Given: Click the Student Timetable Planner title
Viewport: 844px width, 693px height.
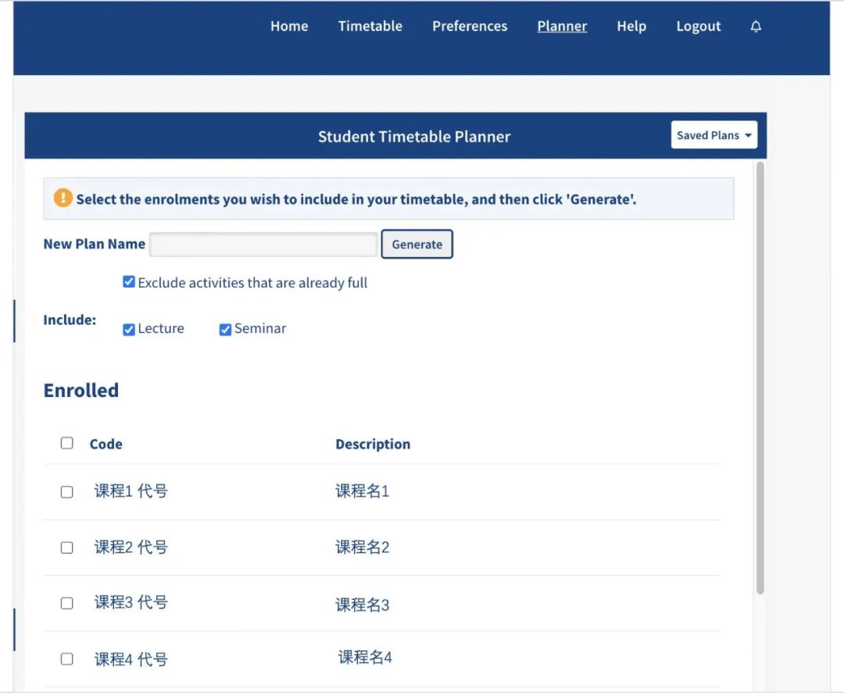Looking at the screenshot, I should pos(414,136).
